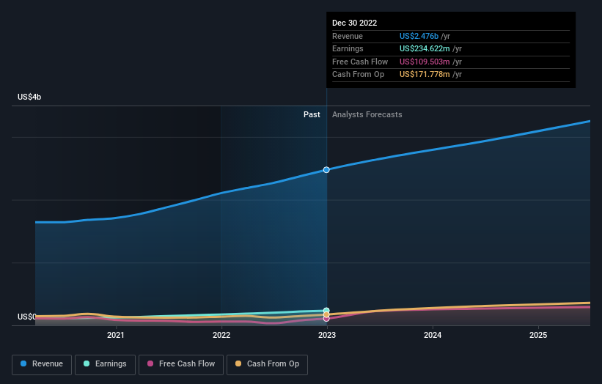This screenshot has width=602, height=384.
Task: Click the US$234.622m earnings value
Action: (425, 48)
